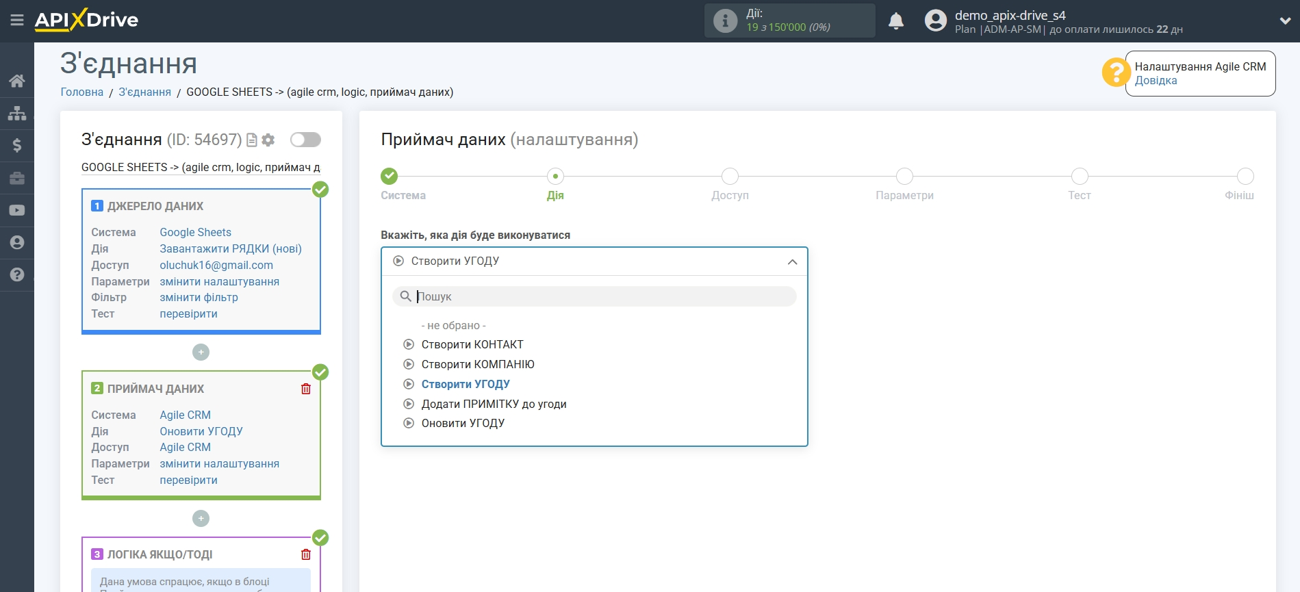Go to Дія step
Image resolution: width=1300 pixels, height=592 pixels.
tap(555, 177)
